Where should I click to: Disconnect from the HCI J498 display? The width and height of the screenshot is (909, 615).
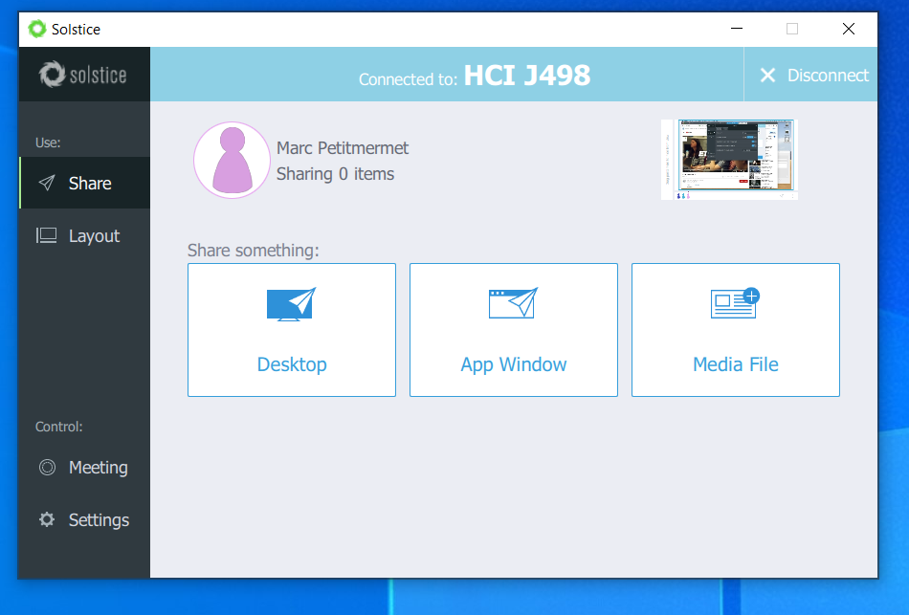coord(810,75)
